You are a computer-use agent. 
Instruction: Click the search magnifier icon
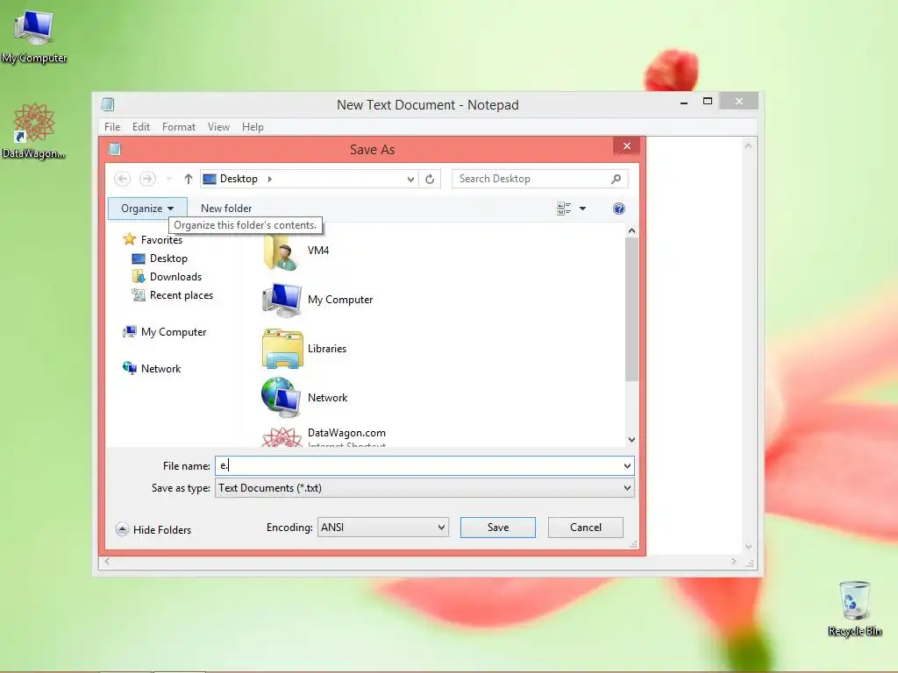616,179
